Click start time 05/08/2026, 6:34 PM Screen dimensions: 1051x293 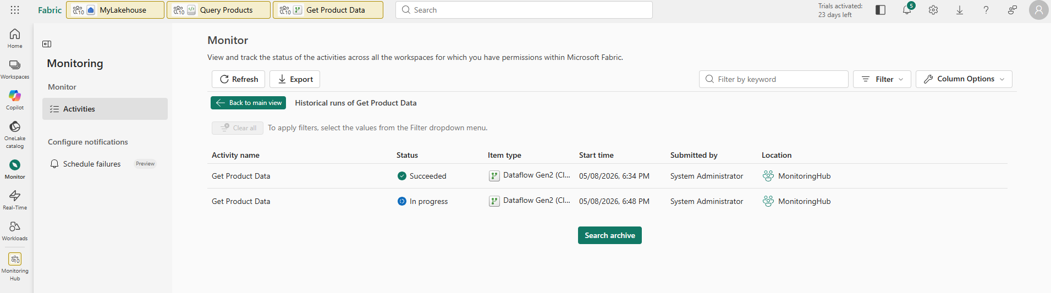[614, 176]
